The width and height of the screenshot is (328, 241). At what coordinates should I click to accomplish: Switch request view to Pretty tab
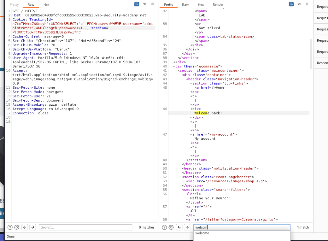tap(14, 4)
